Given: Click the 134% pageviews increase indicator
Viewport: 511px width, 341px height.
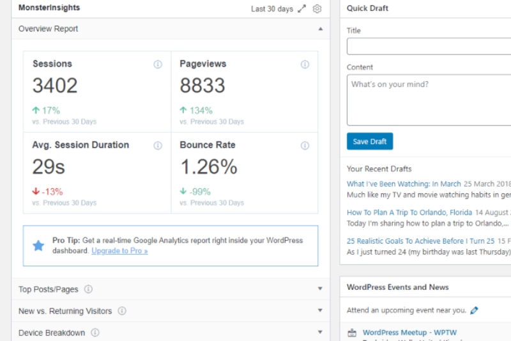Looking at the screenshot, I should 196,111.
